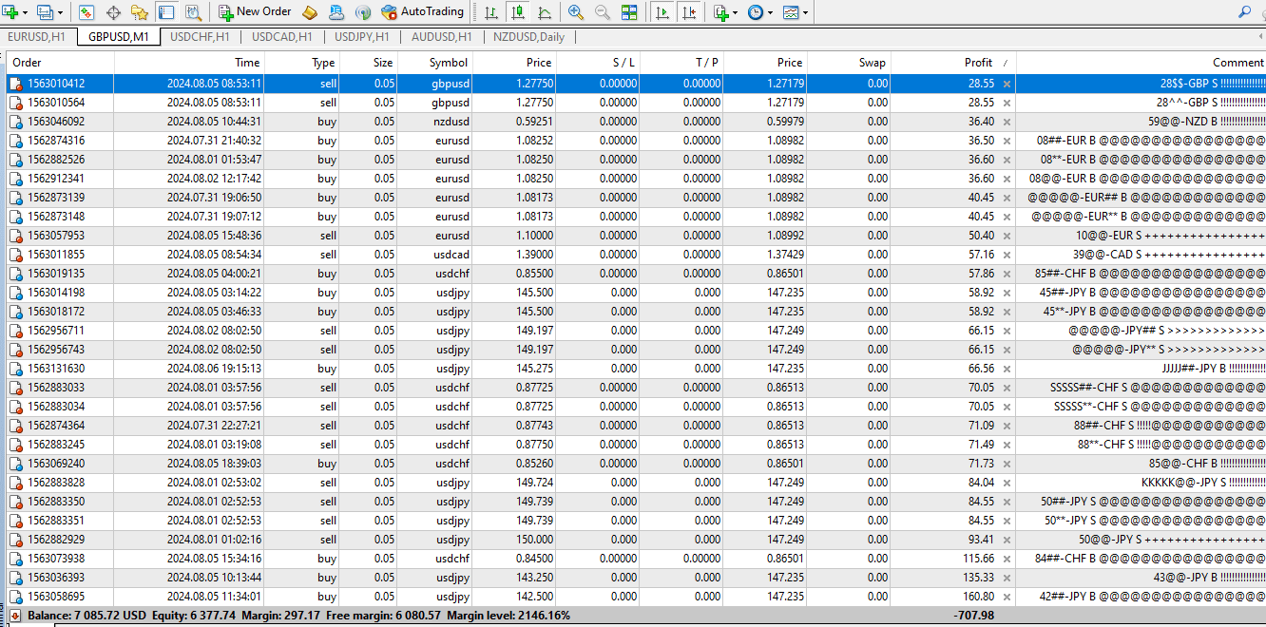The height and width of the screenshot is (627, 1266).
Task: Toggle the AutoTrading button
Action: point(422,12)
